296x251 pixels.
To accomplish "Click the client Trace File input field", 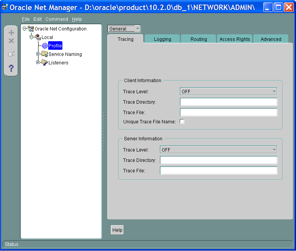I will [228, 112].
